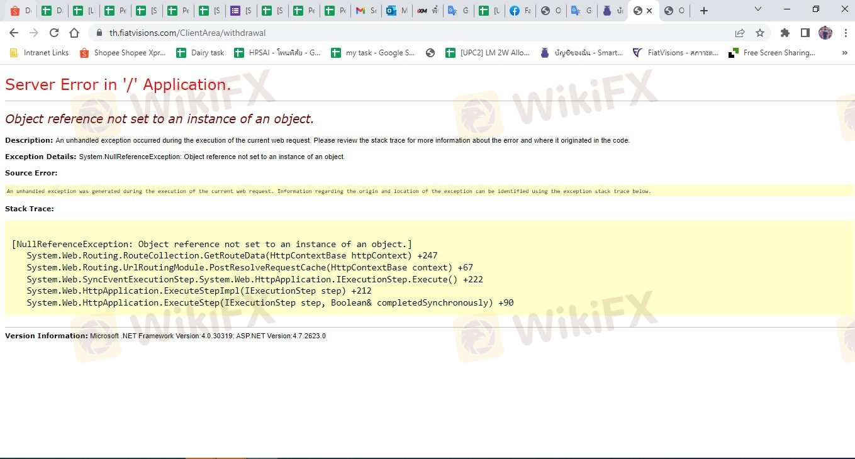Close the active error page tab
The image size is (855, 459).
coord(649,11)
